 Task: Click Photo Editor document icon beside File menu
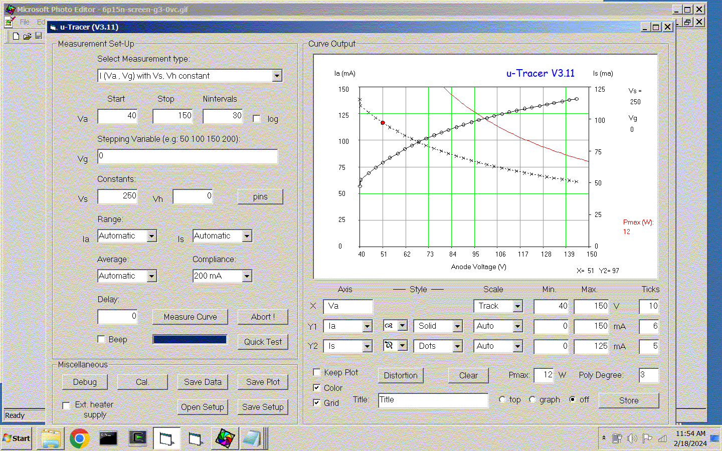[x=9, y=22]
